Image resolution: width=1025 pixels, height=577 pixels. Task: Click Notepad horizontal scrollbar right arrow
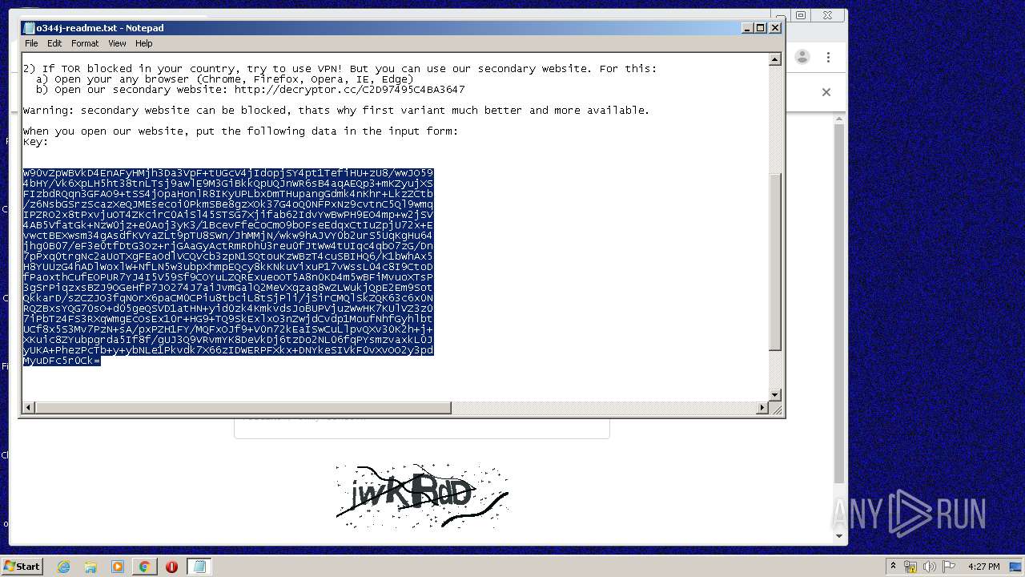point(762,408)
